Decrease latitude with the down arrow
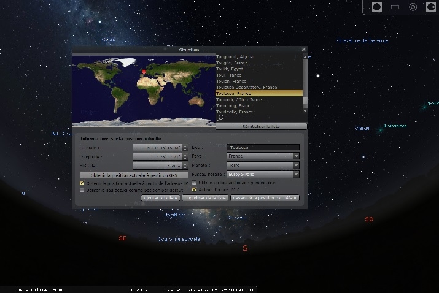The width and height of the screenshot is (439, 293). [185, 149]
